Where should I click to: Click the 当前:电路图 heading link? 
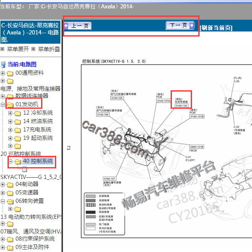22,64
